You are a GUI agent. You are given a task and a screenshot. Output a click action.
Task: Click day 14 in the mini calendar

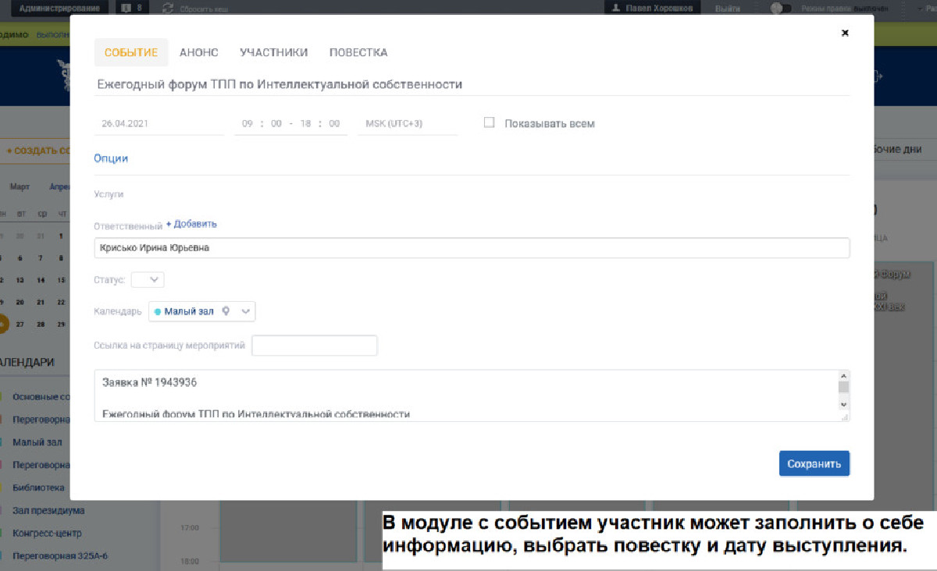tap(41, 280)
